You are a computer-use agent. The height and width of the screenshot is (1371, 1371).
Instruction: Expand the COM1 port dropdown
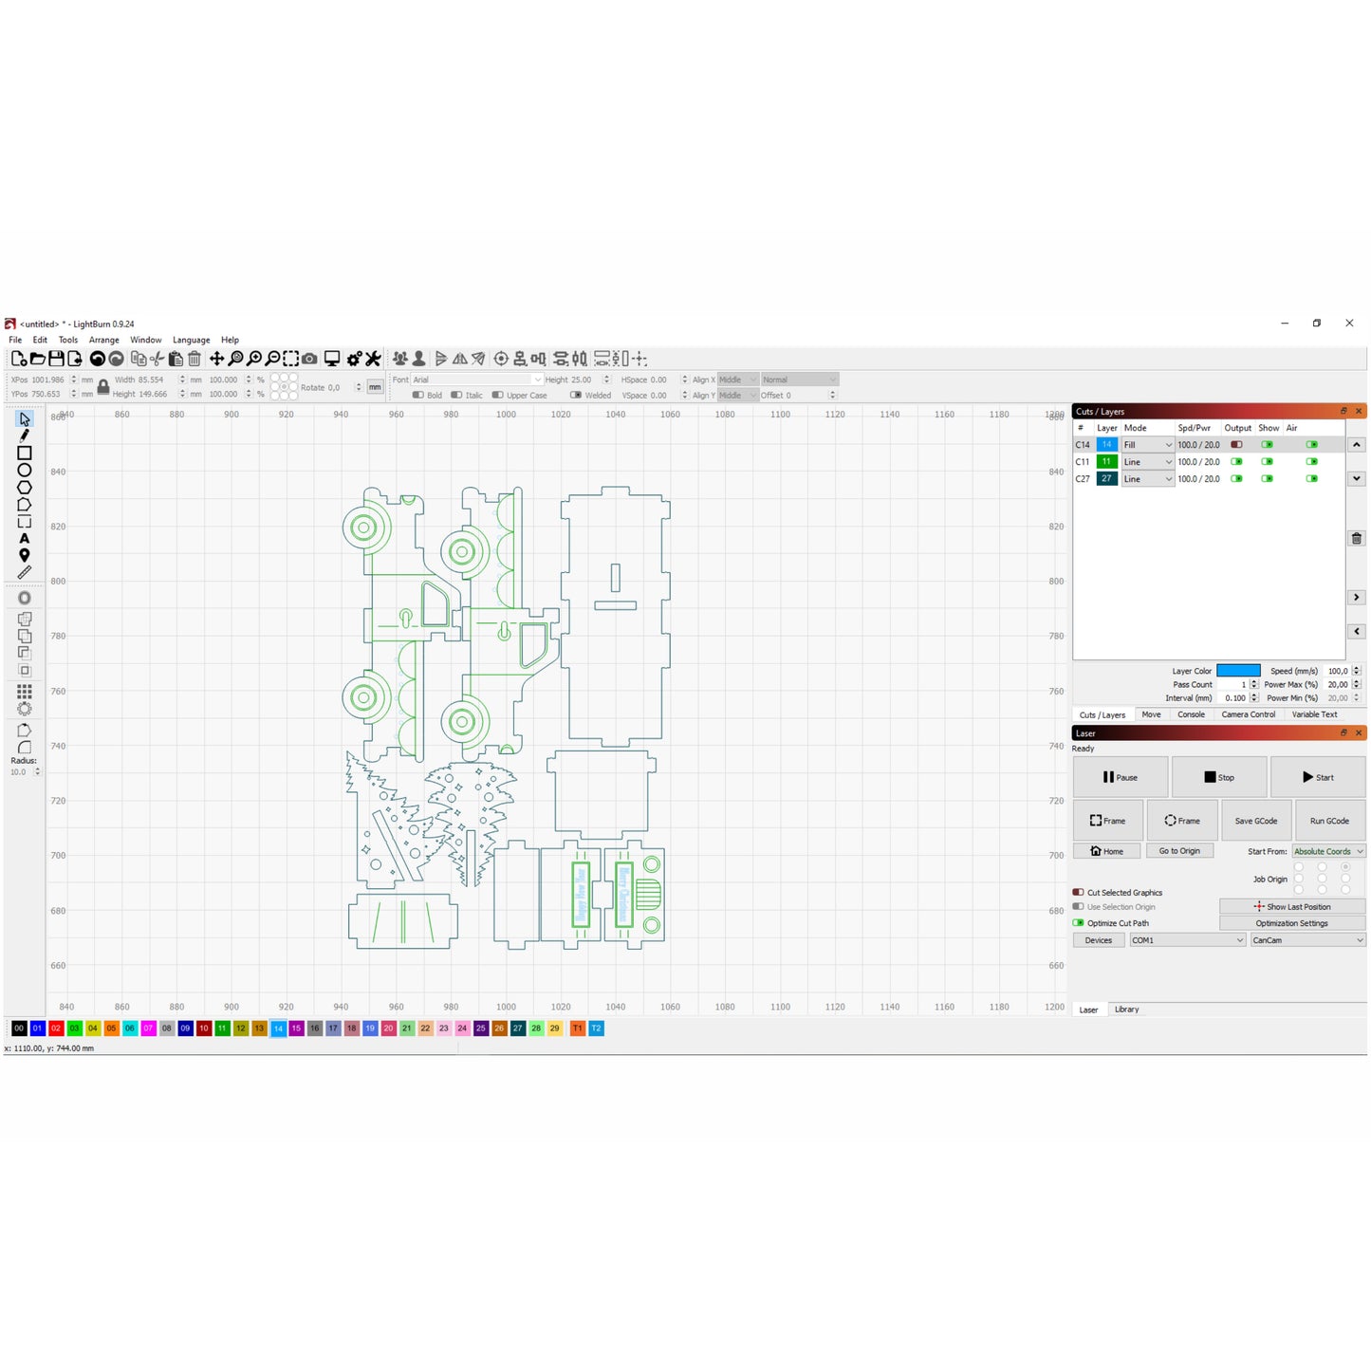[x=1186, y=940]
